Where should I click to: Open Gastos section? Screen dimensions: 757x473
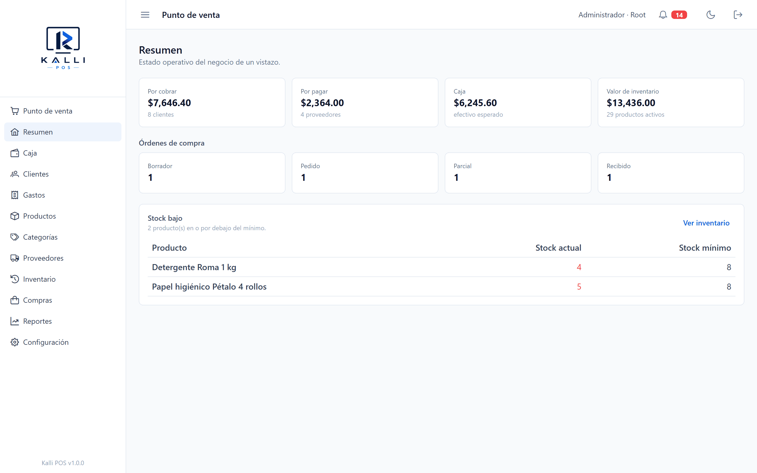point(63,195)
